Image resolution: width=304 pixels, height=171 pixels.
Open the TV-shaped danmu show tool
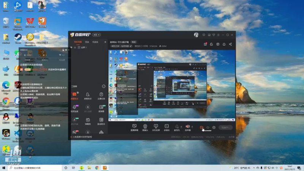click(x=88, y=121)
